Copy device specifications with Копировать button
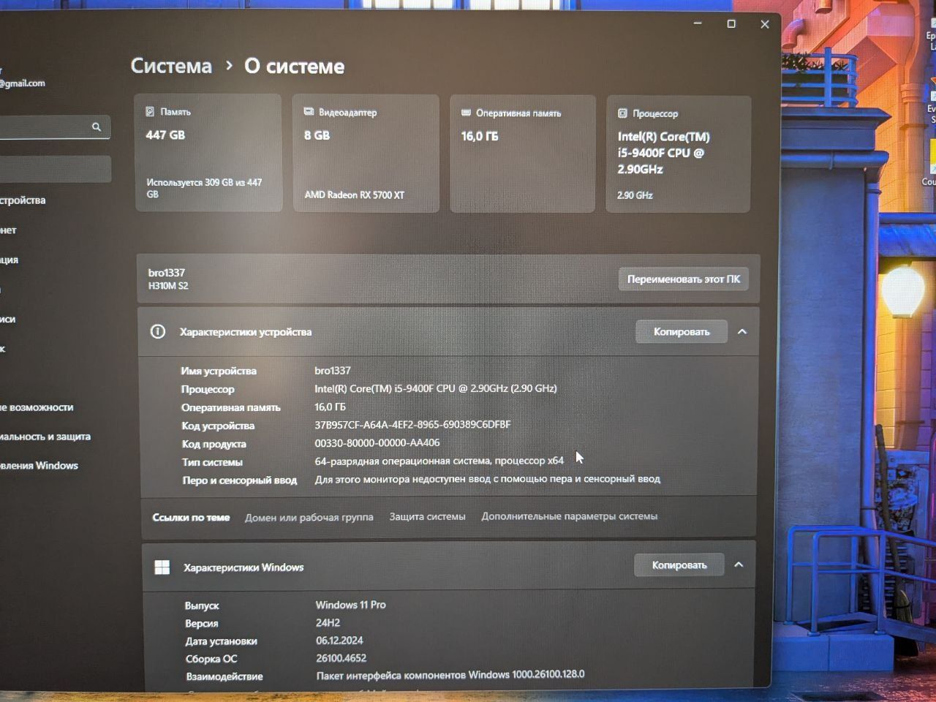 click(x=682, y=332)
